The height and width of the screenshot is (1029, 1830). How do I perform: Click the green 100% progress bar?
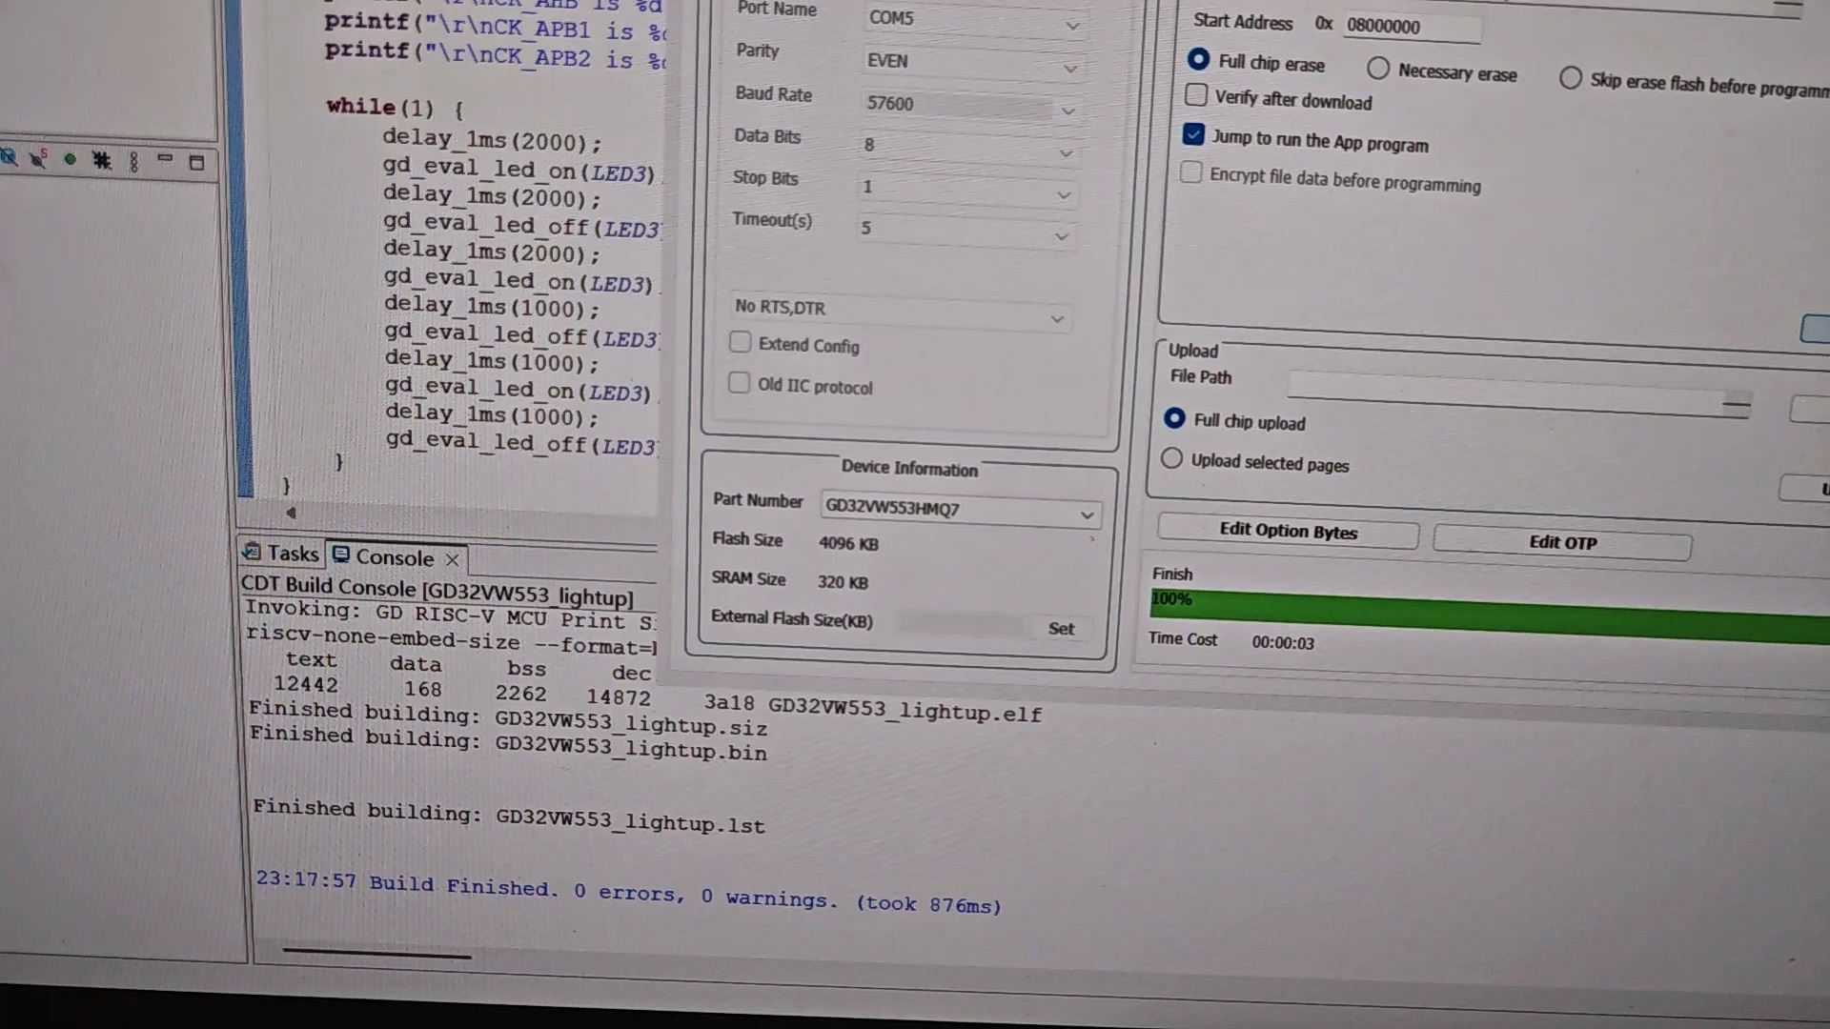(1487, 612)
